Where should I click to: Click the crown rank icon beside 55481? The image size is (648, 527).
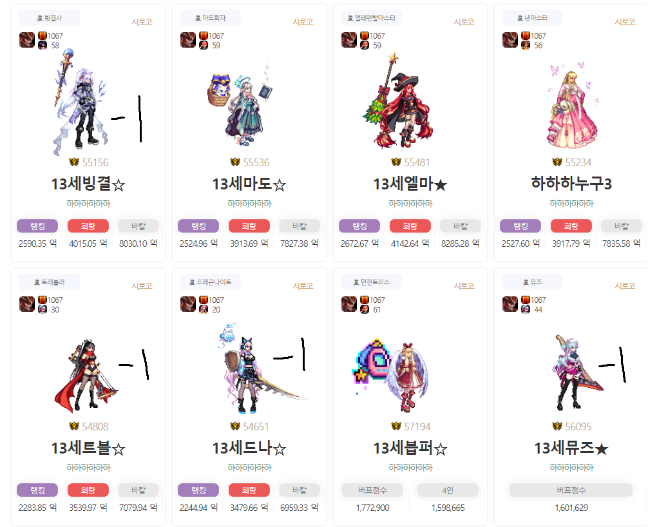point(396,162)
